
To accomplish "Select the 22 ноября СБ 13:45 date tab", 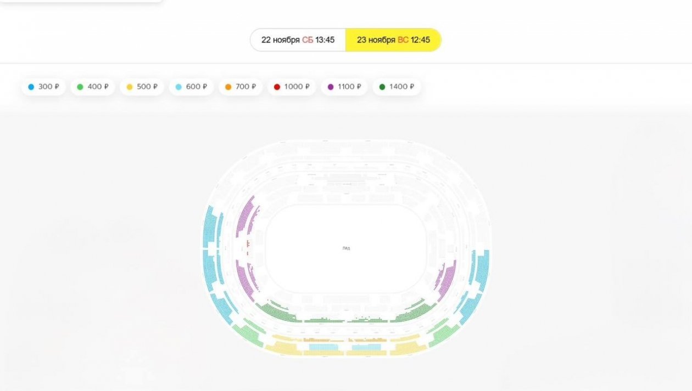I will tap(298, 40).
